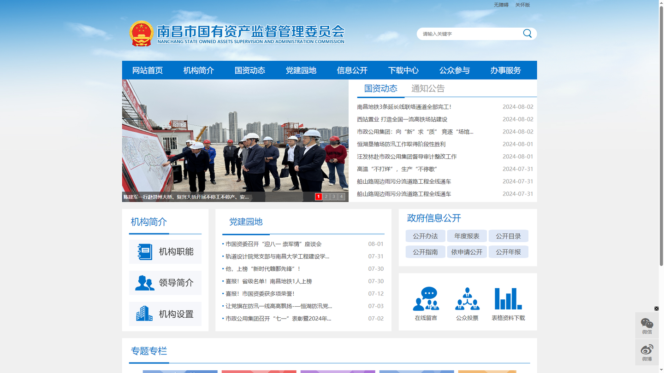This screenshot has height=373, width=664.
Task: Open 公众参与 in navigation bar
Action: [x=455, y=70]
